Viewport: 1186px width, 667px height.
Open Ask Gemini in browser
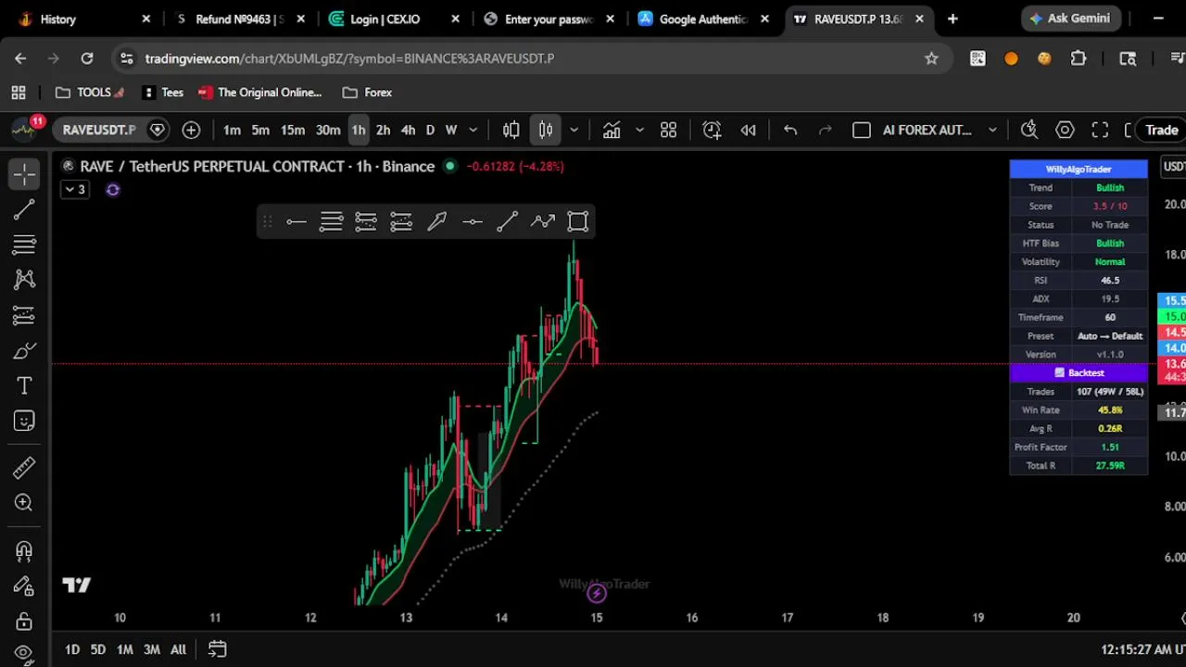[x=1072, y=19]
